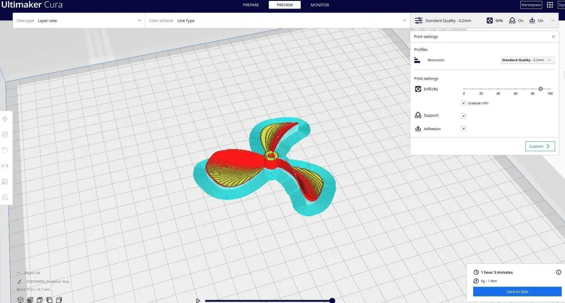Open the Support Blocker tool
Image resolution: width=565 pixels, height=303 pixels.
click(x=5, y=197)
